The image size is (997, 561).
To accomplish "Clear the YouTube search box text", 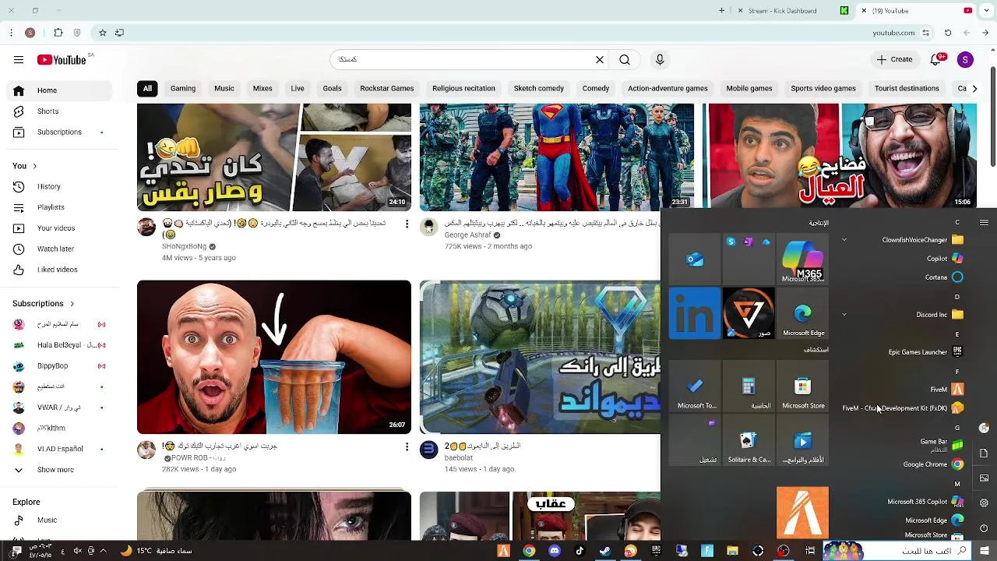I will pos(600,60).
